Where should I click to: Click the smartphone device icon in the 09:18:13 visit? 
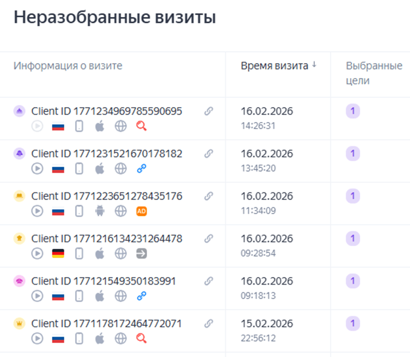[x=79, y=295]
